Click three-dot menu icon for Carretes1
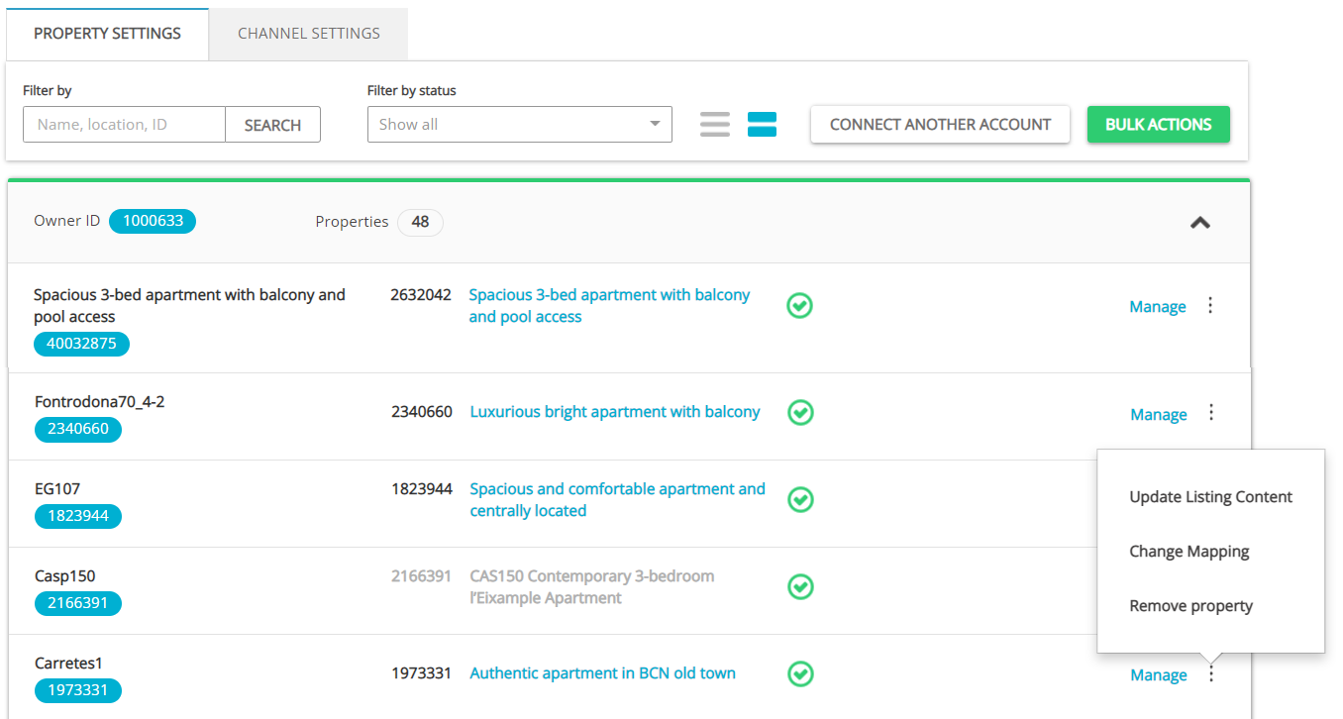 tap(1210, 674)
